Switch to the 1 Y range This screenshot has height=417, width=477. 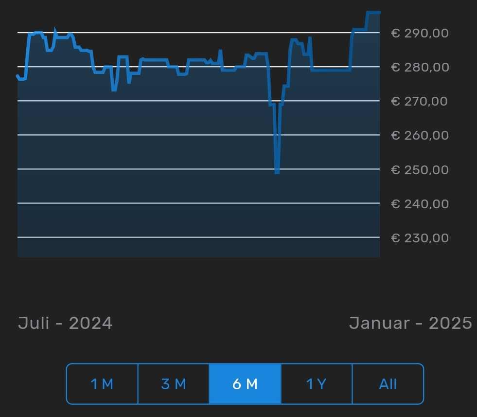(x=316, y=383)
